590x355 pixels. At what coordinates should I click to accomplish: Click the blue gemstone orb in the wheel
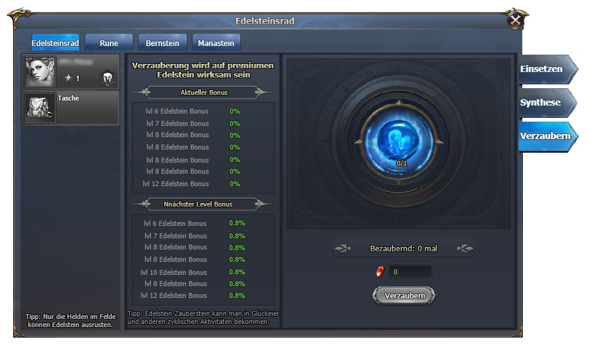[397, 142]
